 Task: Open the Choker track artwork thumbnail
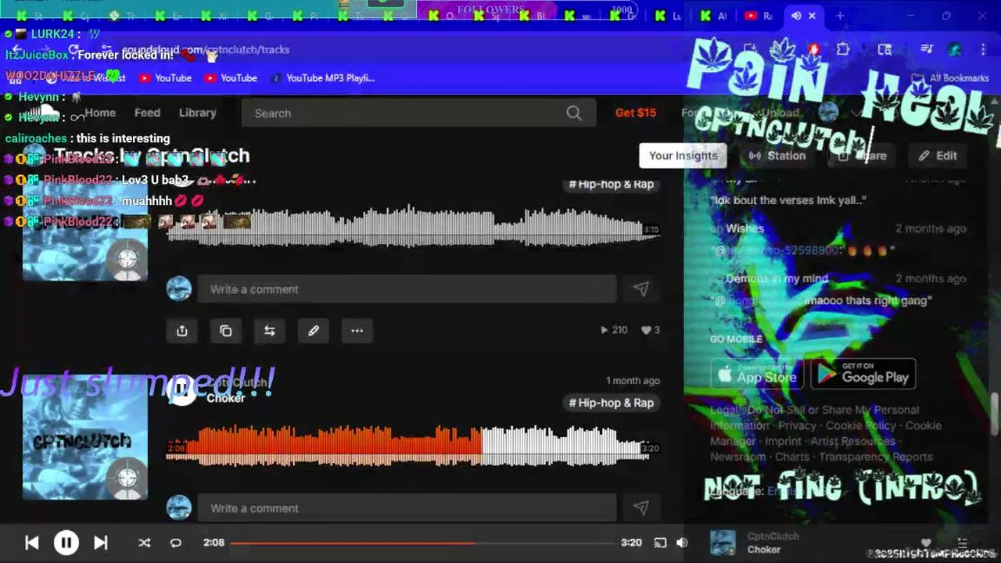pyautogui.click(x=84, y=438)
